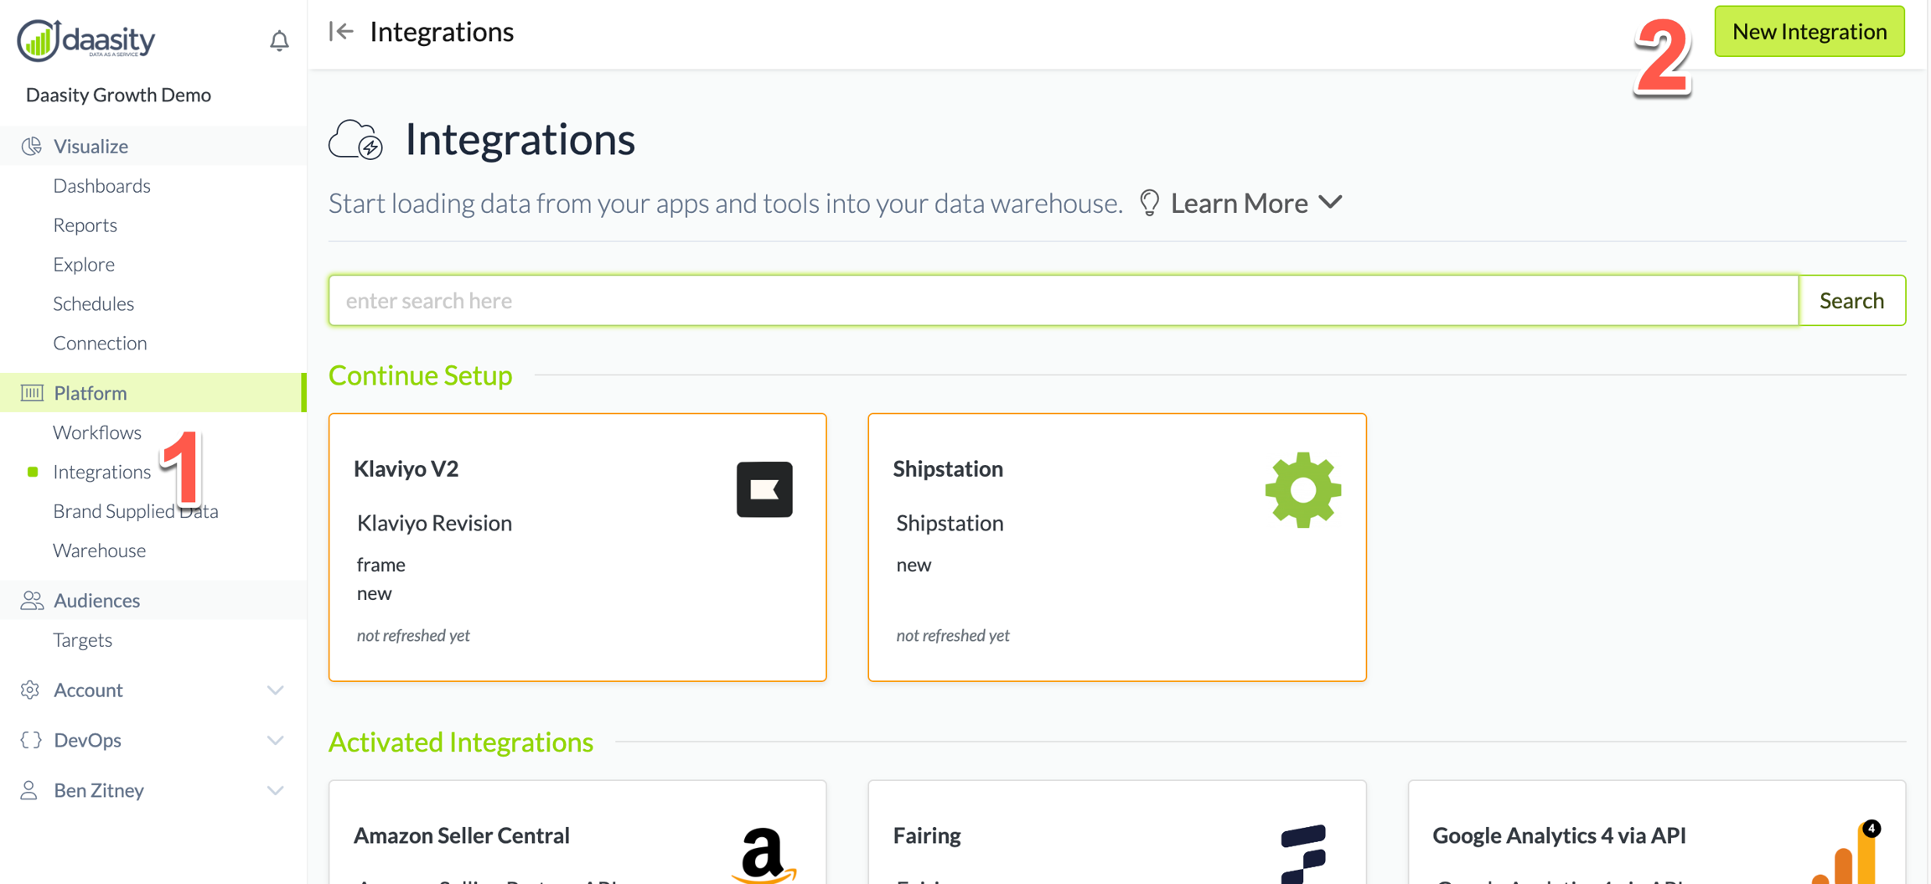Expand the Learn More section
Screen dimensions: 1931x884
(1255, 203)
